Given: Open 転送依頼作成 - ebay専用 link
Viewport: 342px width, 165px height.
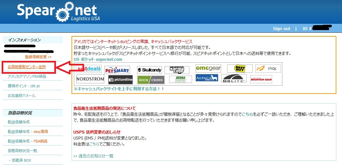Looking at the screenshot, I should (28, 132).
